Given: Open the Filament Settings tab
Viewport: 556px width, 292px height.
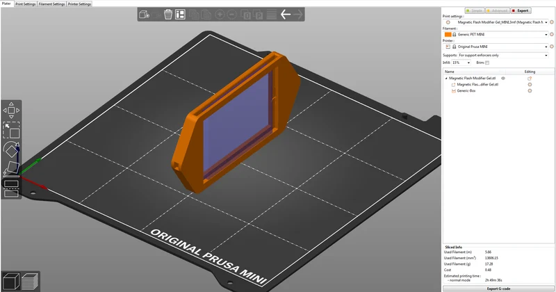Looking at the screenshot, I should point(51,4).
